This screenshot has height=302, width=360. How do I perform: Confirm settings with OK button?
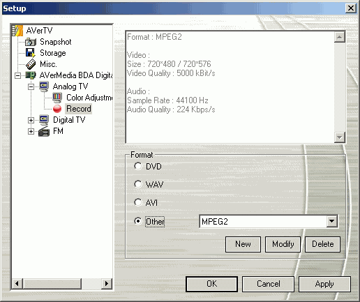(x=211, y=284)
